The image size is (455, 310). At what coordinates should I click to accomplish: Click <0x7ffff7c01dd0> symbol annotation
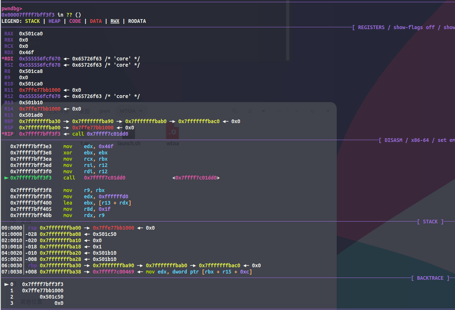pos(196,178)
